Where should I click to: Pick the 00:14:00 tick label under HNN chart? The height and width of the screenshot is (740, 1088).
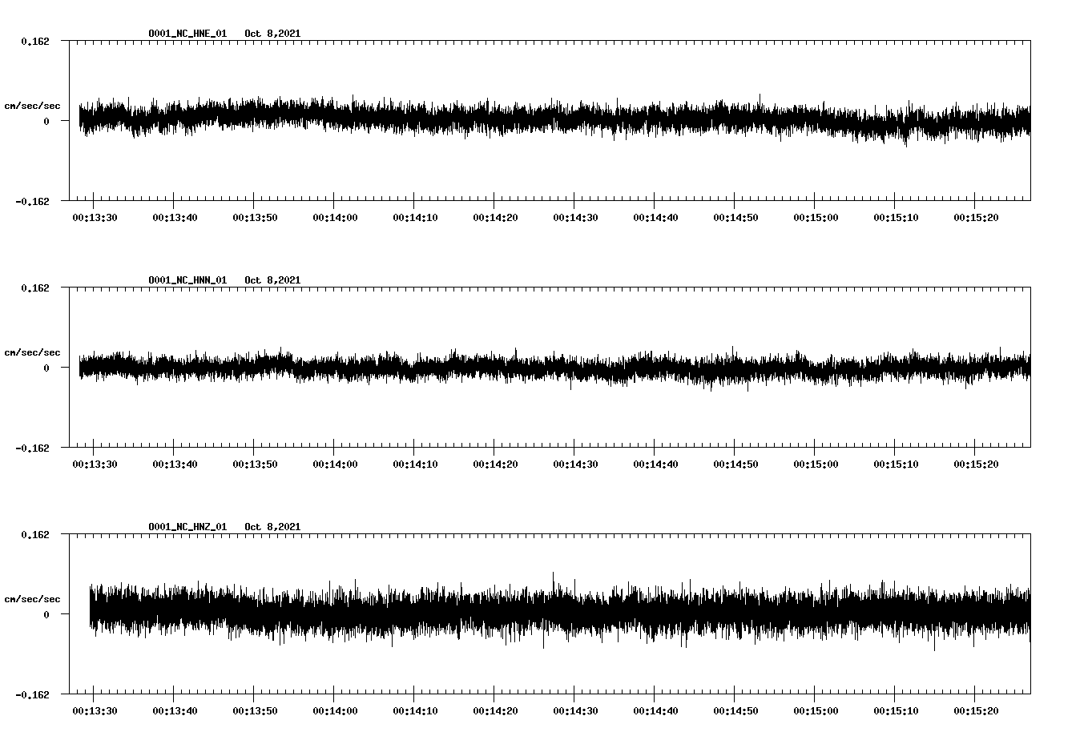335,465
